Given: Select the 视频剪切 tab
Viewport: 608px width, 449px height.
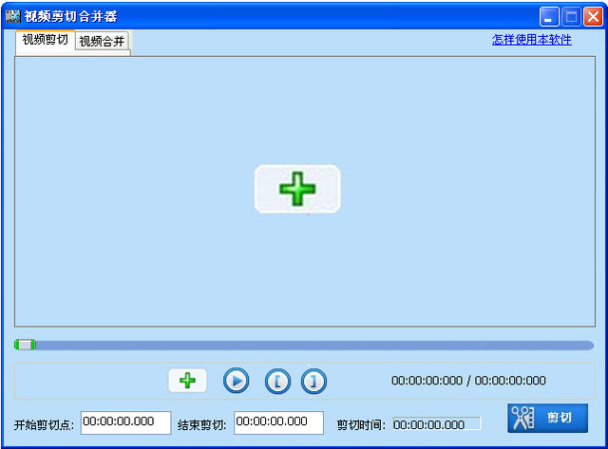Looking at the screenshot, I should point(45,40).
